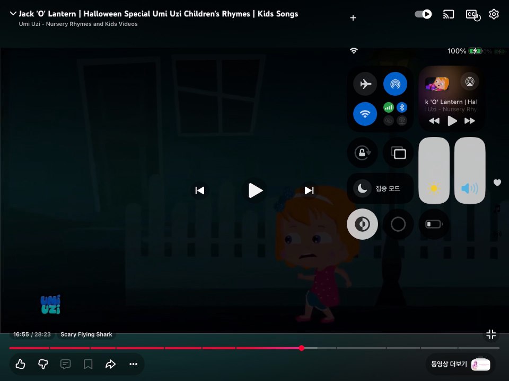Tap the plus icon in the top bar
The height and width of the screenshot is (381, 509).
[x=353, y=18]
